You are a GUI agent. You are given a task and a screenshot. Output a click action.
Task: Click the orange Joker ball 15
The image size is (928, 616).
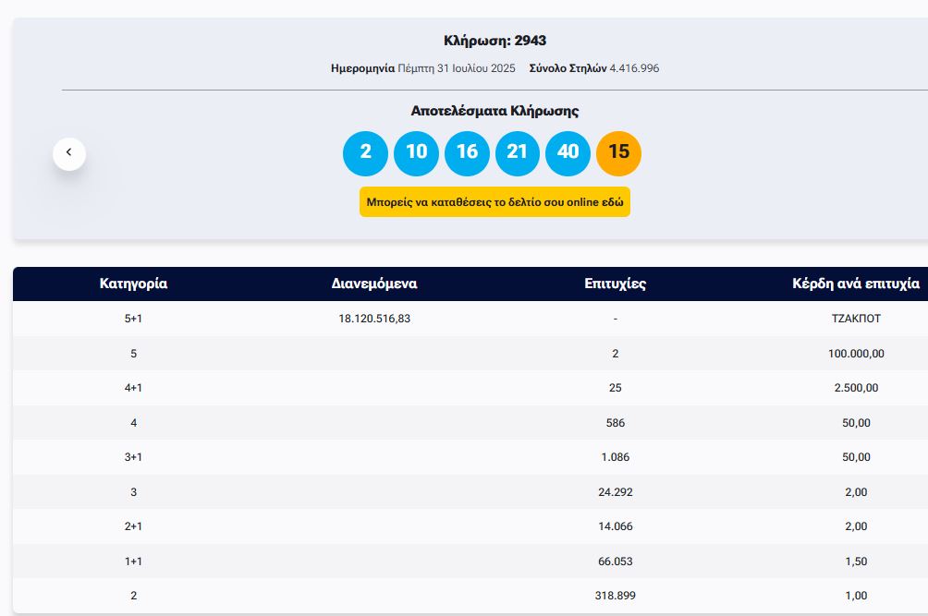(619, 153)
